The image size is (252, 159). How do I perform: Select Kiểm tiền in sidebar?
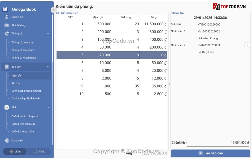30,76
